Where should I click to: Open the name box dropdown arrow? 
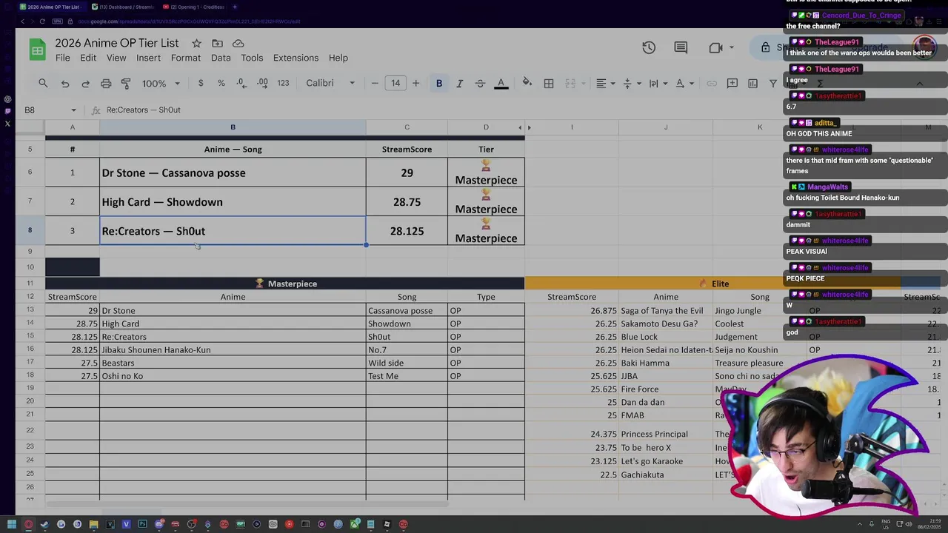click(x=73, y=110)
